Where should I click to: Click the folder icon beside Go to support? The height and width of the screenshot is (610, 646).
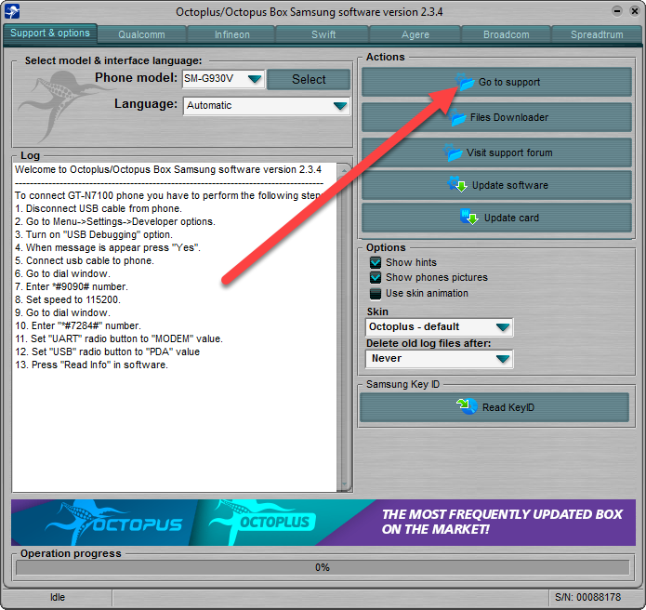pos(466,82)
